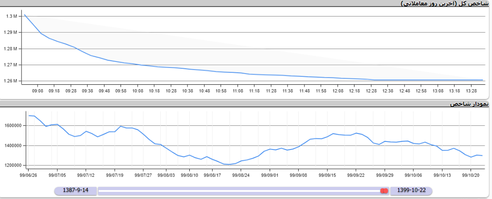Click the 99/07/27 date on index chart
Image resolution: width=492 pixels, height=199 pixels.
click(x=143, y=175)
